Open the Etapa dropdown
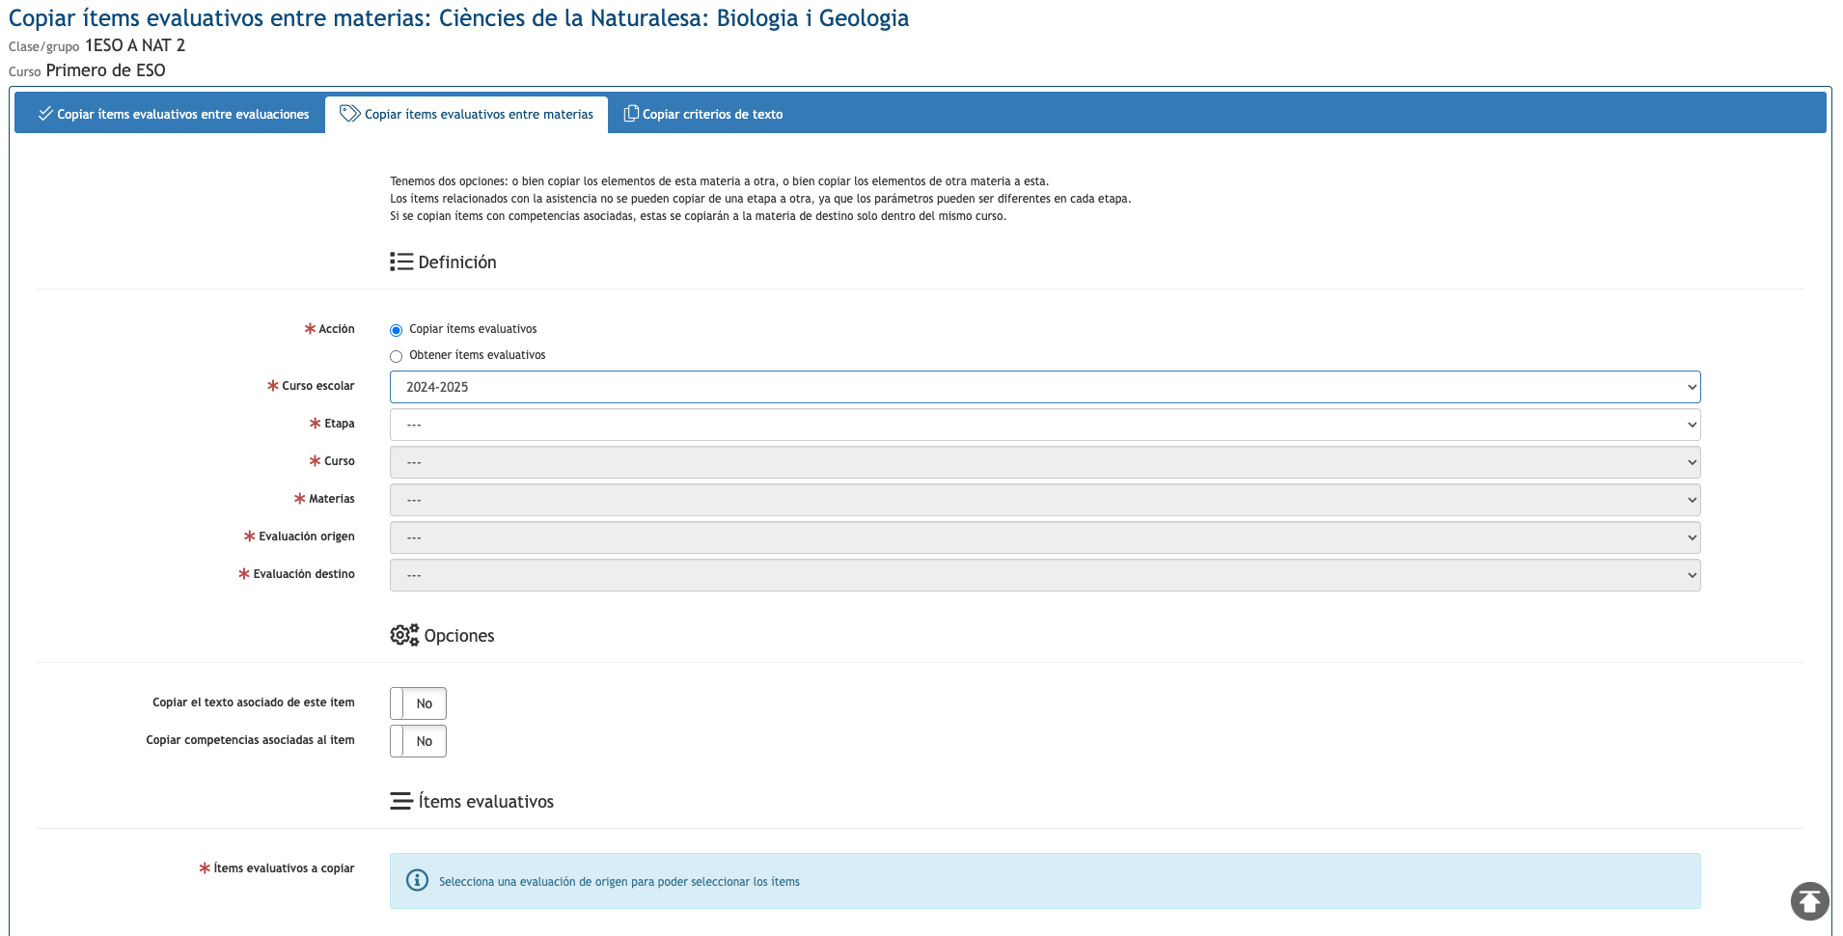 point(1045,425)
